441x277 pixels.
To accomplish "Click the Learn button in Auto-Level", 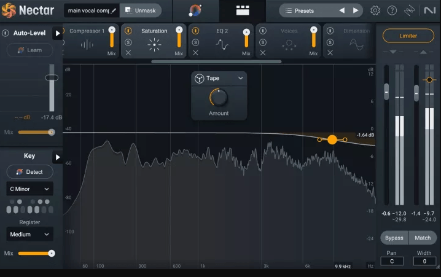I will pos(29,50).
